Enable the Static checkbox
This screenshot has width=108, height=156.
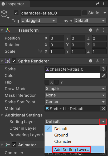tap(85, 13)
